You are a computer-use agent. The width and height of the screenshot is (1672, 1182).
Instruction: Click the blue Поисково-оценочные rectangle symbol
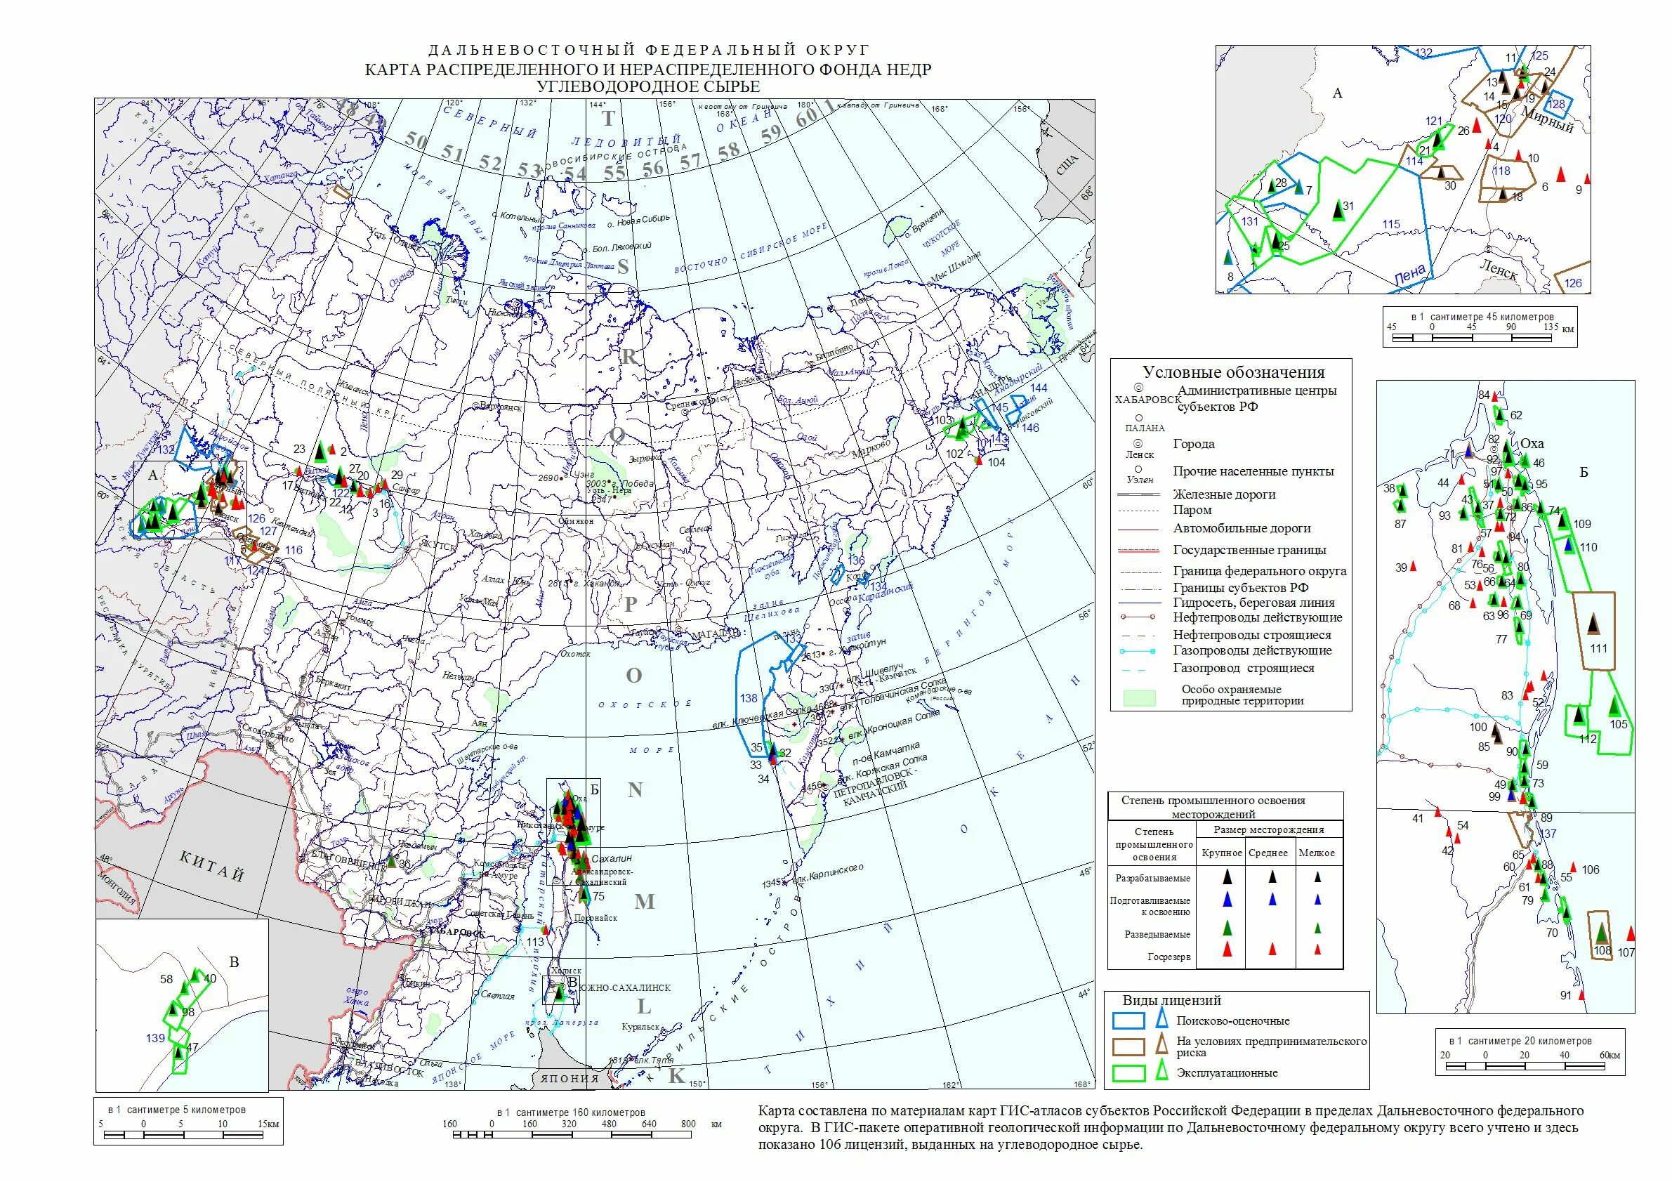(x=1130, y=1021)
